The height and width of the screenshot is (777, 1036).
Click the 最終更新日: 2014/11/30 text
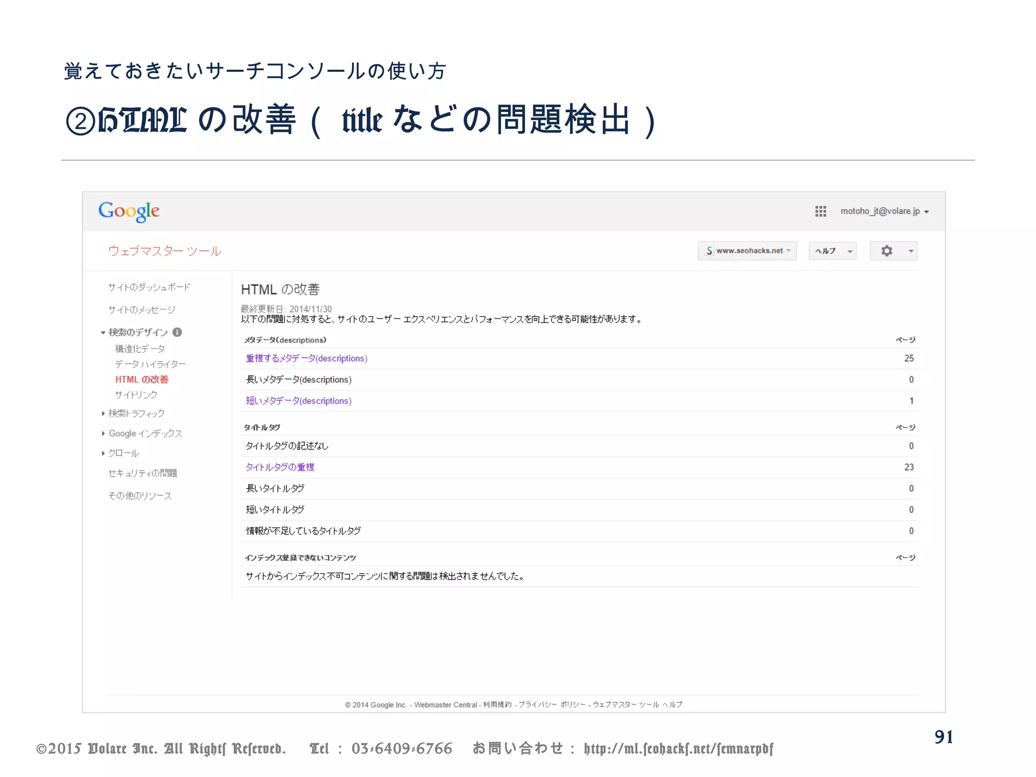286,309
